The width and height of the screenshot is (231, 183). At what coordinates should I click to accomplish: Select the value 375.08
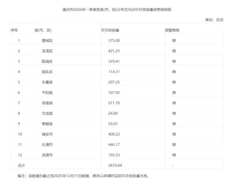[x=114, y=41]
